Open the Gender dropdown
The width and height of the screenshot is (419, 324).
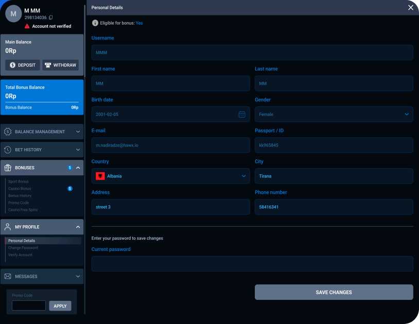tap(334, 114)
